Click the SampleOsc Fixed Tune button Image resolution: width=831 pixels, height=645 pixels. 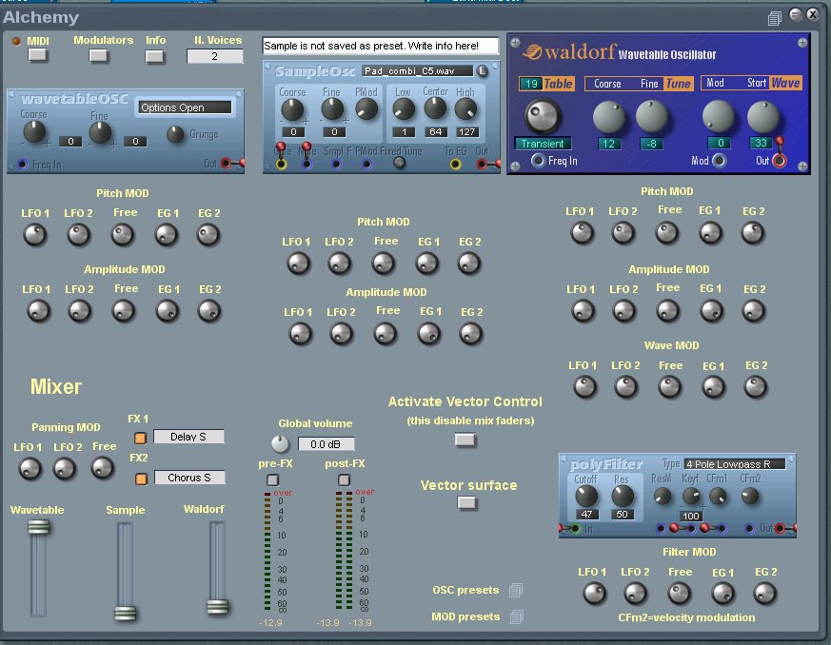[x=400, y=163]
